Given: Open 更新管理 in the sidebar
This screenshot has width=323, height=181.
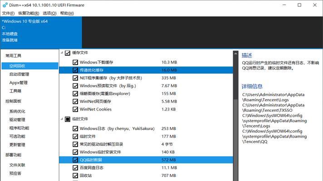Looking at the screenshot, I should pyautogui.click(x=17, y=145).
